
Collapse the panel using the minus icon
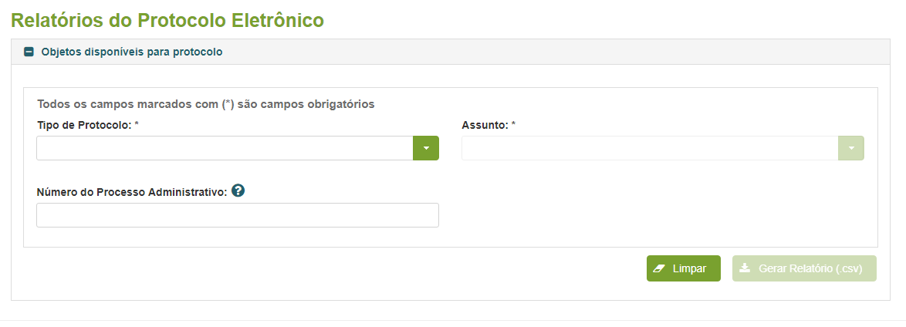click(29, 52)
